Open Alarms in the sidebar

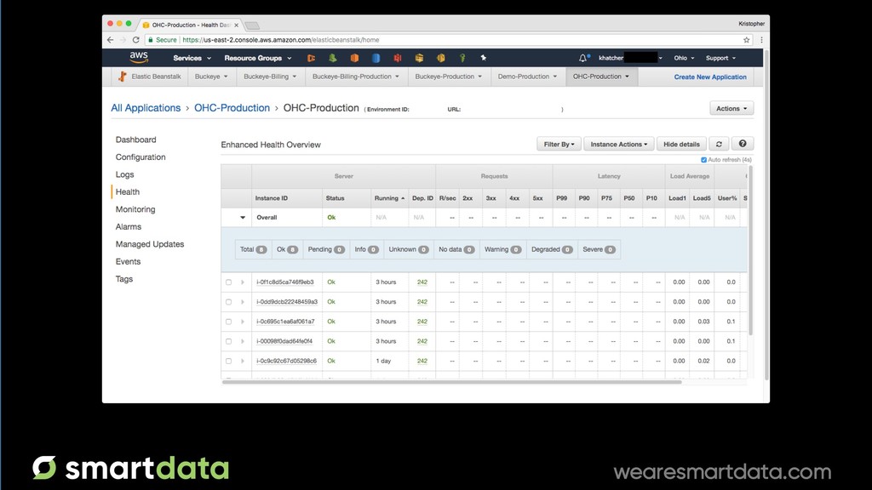[129, 226]
